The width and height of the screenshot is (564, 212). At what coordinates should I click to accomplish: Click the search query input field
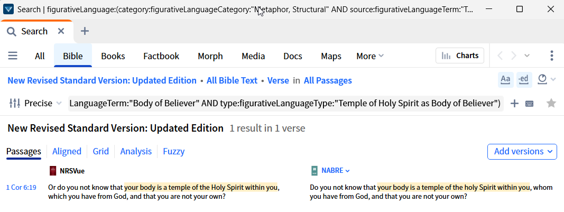click(x=285, y=104)
